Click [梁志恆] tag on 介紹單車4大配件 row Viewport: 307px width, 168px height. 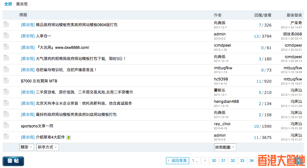[28, 137]
